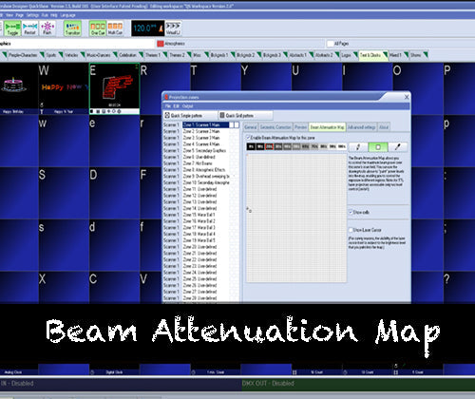Select Zone 9 Overhead sweeping row
Screen dimensions: 475x399
(200, 176)
